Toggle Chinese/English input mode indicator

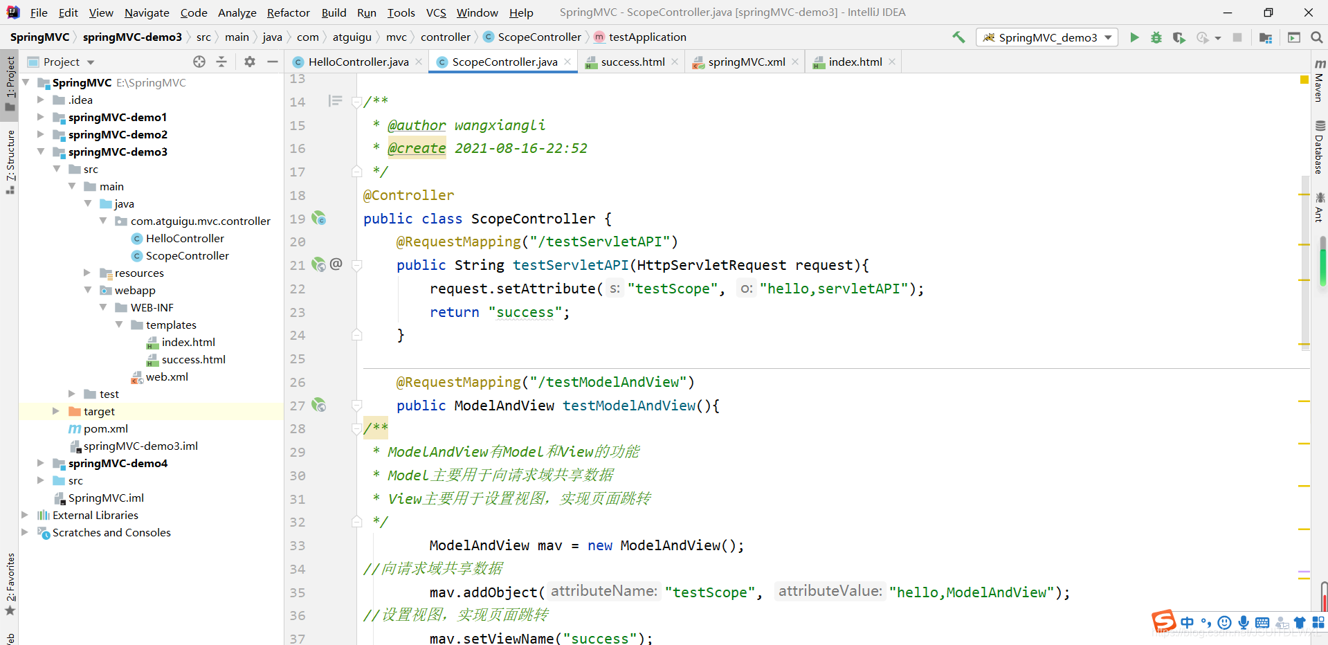1188,622
